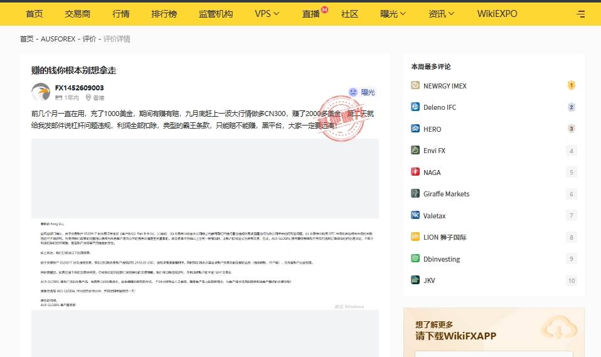Open the WikiEXPO navigation item
The height and width of the screenshot is (357, 601).
[x=497, y=14]
